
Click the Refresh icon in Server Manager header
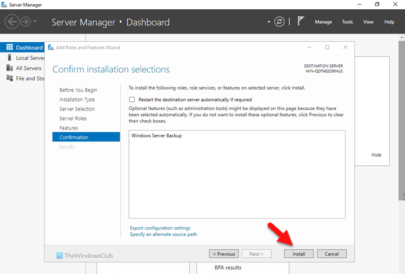[x=279, y=21]
